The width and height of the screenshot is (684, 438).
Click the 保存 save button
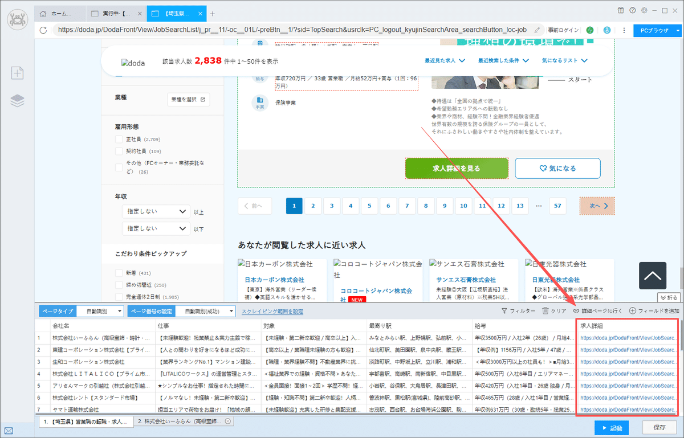coord(659,428)
